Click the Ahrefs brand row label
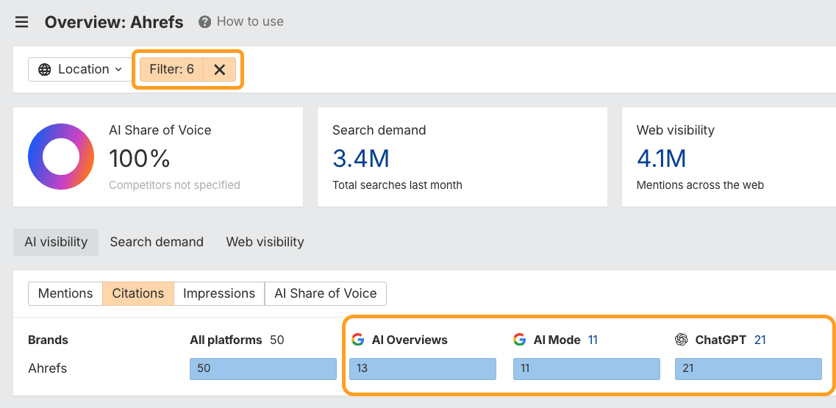The image size is (836, 408). click(x=48, y=368)
